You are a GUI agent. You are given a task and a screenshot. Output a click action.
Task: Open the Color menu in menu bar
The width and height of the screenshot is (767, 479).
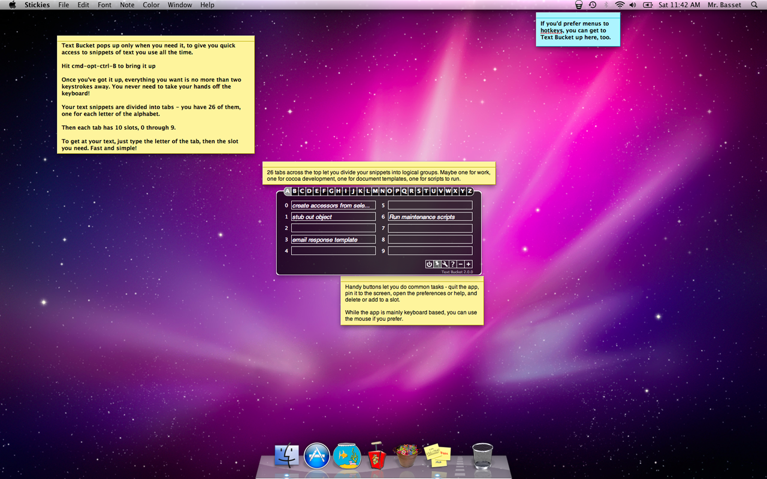coord(151,5)
